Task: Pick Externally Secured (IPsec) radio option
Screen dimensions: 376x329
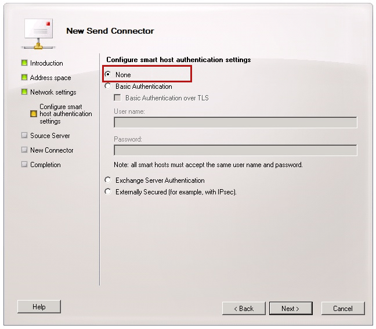Action: [108, 191]
